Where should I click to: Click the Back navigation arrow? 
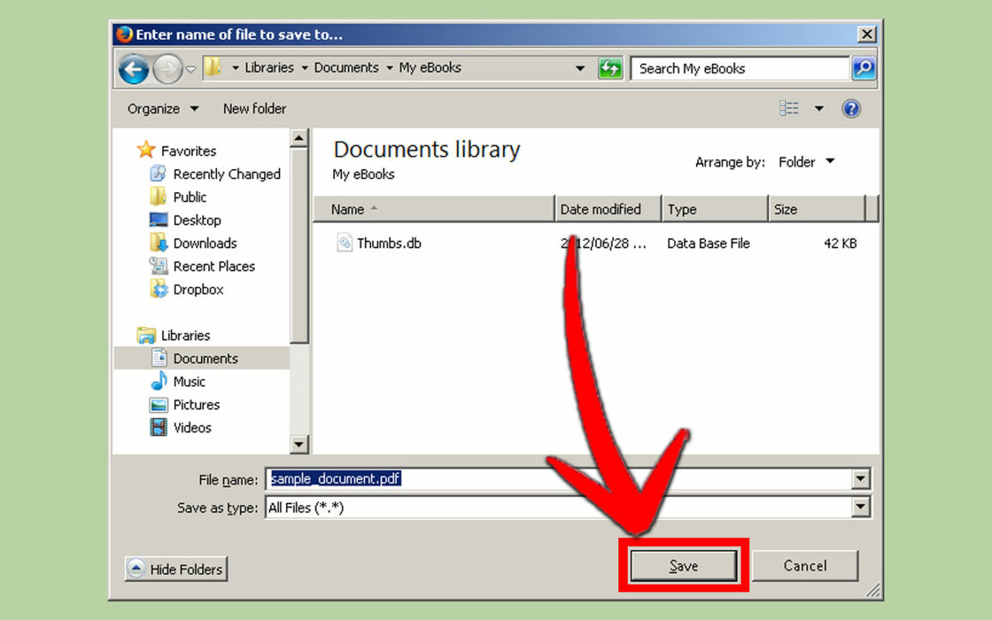134,69
